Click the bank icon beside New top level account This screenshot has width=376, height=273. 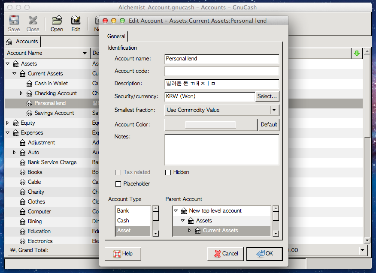(184, 211)
